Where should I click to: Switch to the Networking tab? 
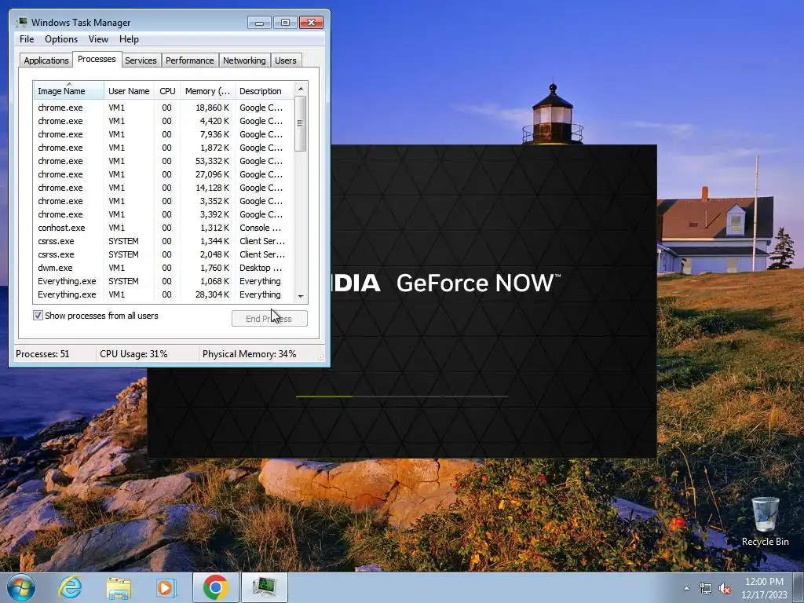tap(244, 60)
